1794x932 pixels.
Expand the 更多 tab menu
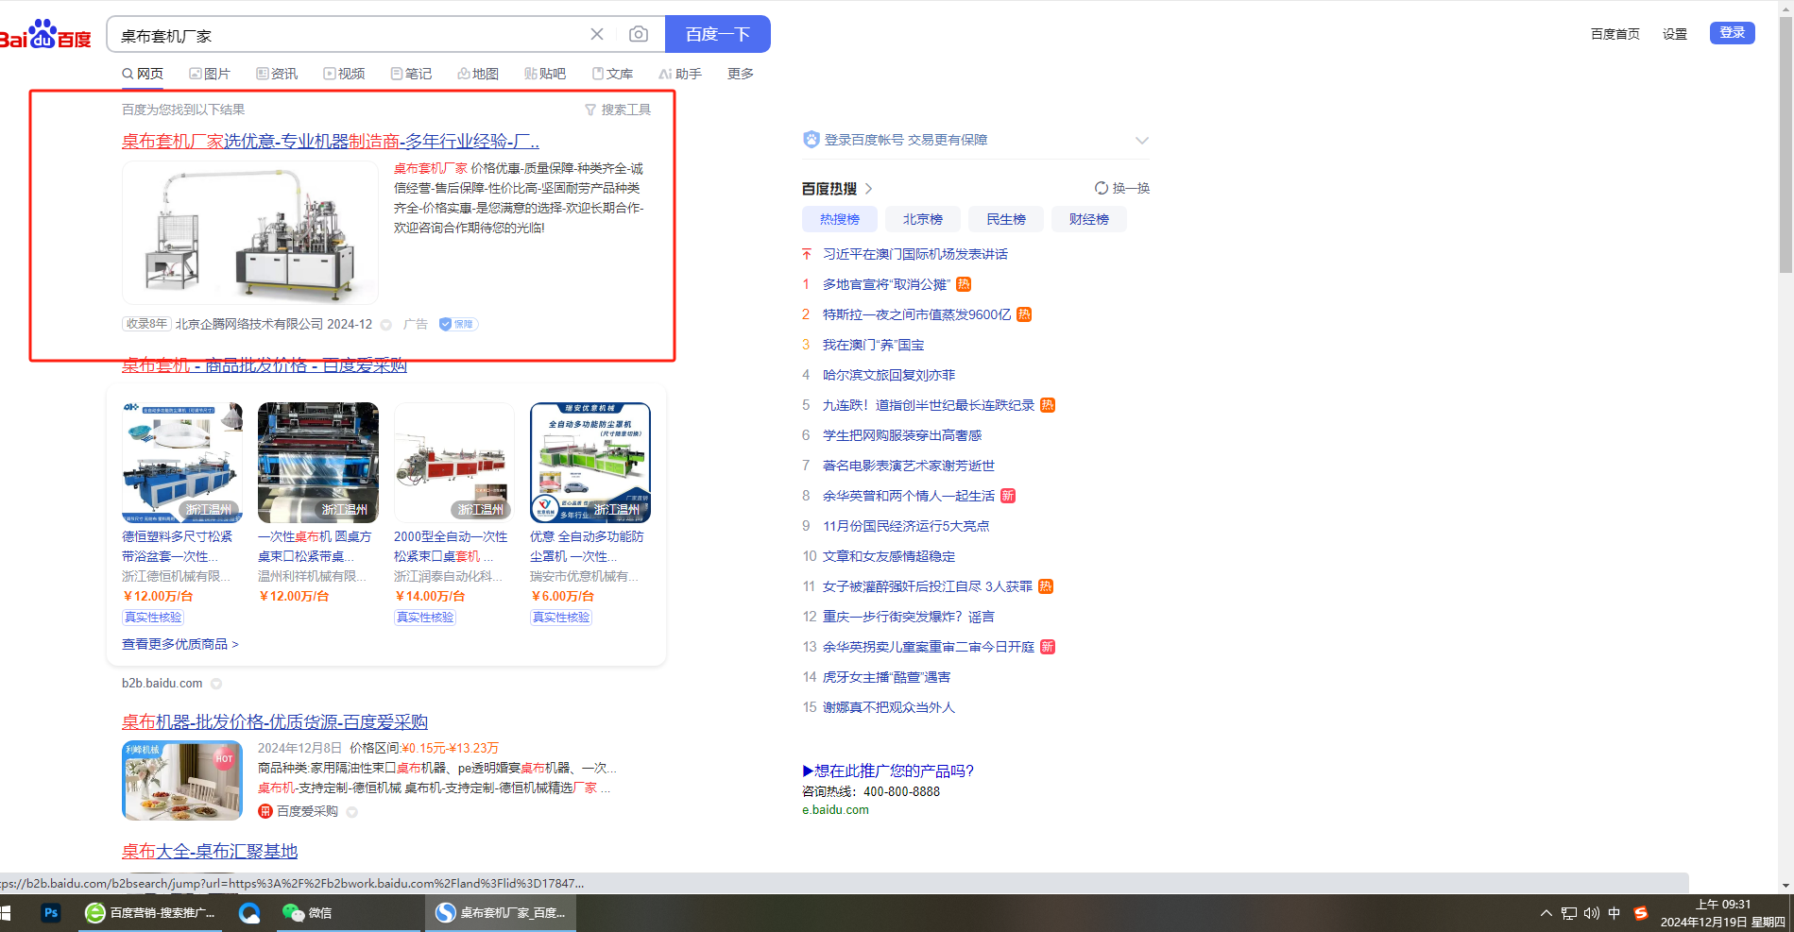click(x=741, y=74)
